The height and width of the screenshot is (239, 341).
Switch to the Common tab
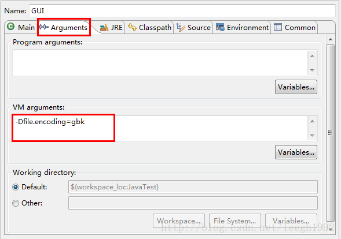pyautogui.click(x=295, y=28)
